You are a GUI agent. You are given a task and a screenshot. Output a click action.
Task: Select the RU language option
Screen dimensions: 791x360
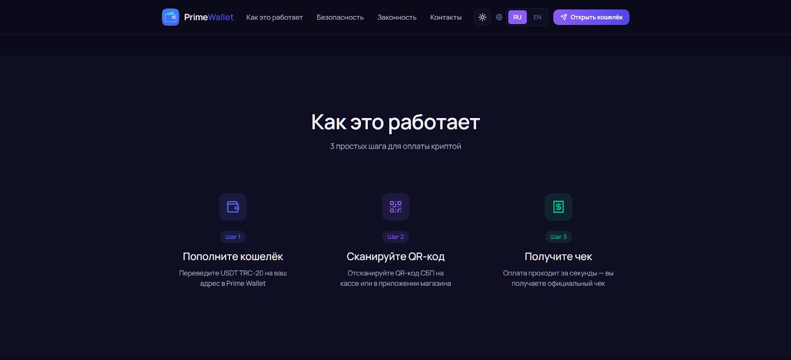point(517,17)
